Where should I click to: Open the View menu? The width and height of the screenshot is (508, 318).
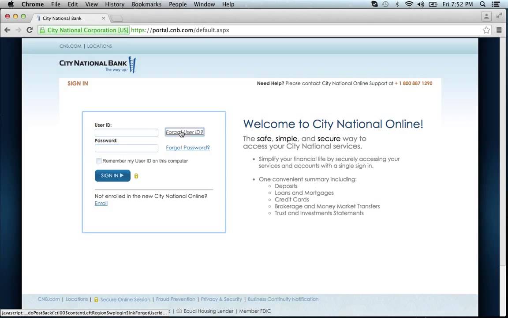[91, 4]
